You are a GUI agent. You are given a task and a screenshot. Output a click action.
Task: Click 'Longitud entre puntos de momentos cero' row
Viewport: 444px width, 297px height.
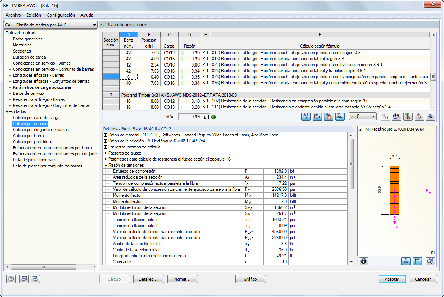(225, 256)
